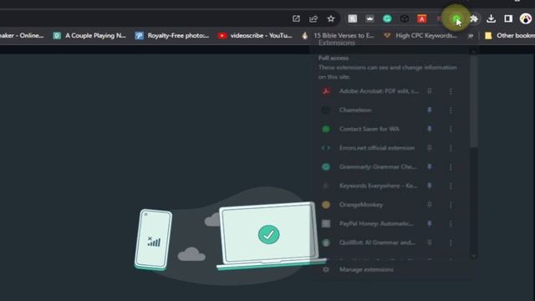
Task: Open 'A Couple Playing N...' bookmark
Action: click(89, 35)
